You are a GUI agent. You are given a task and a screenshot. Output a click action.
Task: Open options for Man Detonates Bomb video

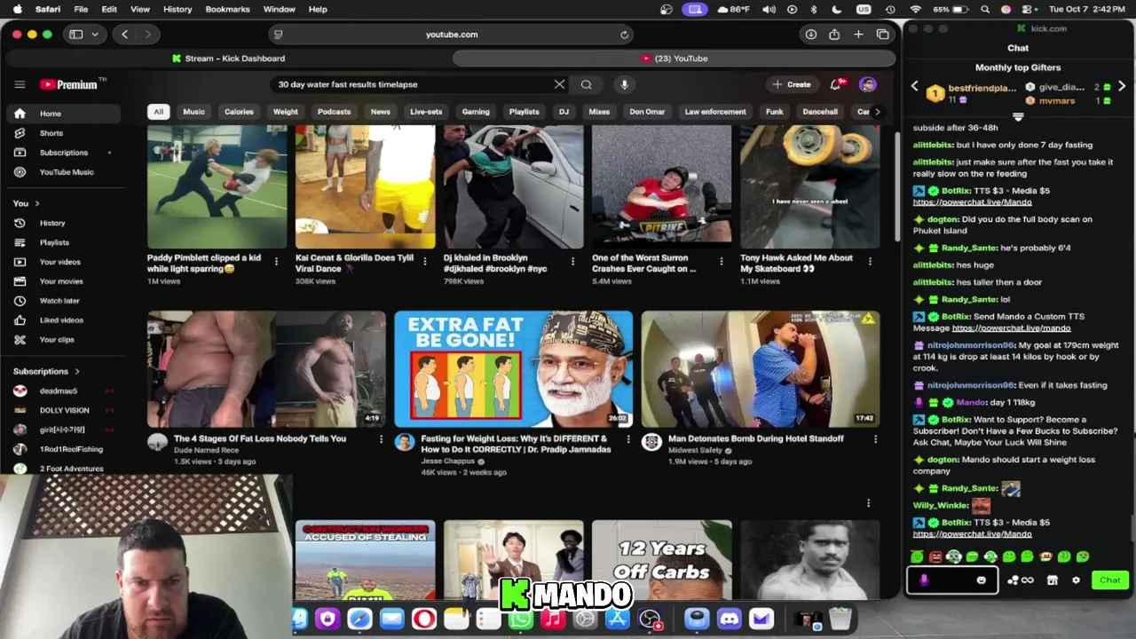coord(875,439)
